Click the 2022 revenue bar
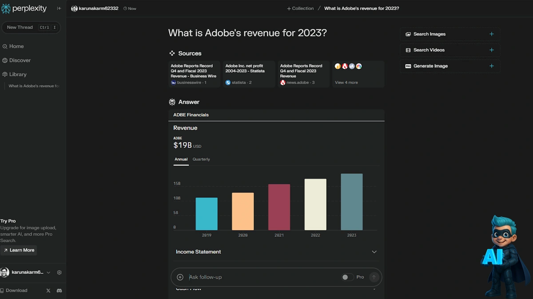 (x=315, y=205)
